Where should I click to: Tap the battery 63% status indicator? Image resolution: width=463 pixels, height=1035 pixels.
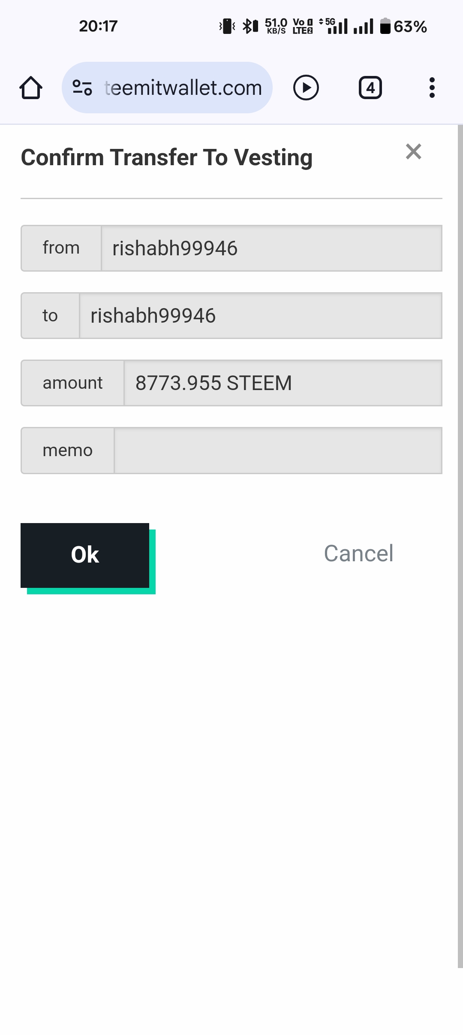(x=403, y=27)
